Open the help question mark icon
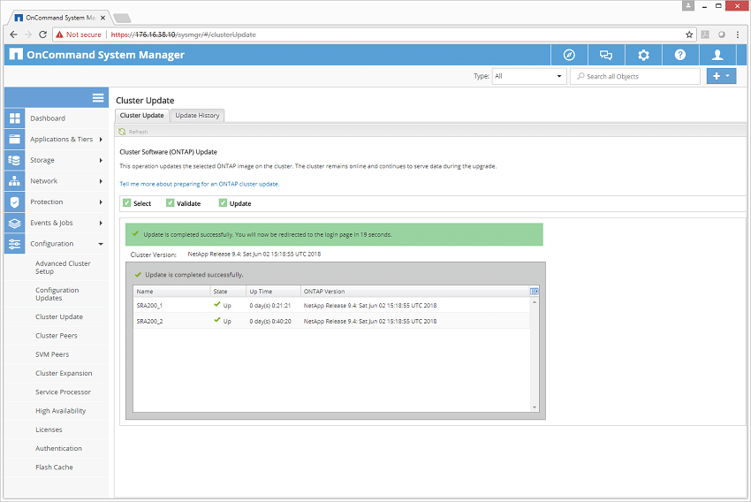This screenshot has width=751, height=502. pyautogui.click(x=680, y=55)
